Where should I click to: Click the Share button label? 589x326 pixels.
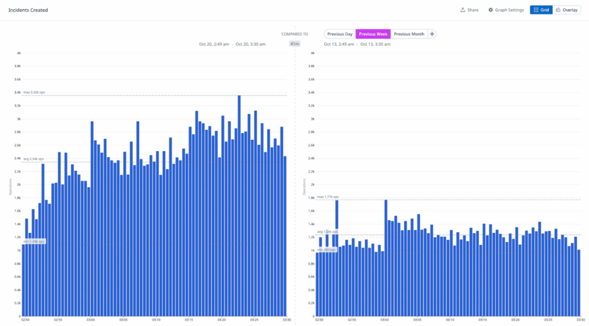(473, 10)
